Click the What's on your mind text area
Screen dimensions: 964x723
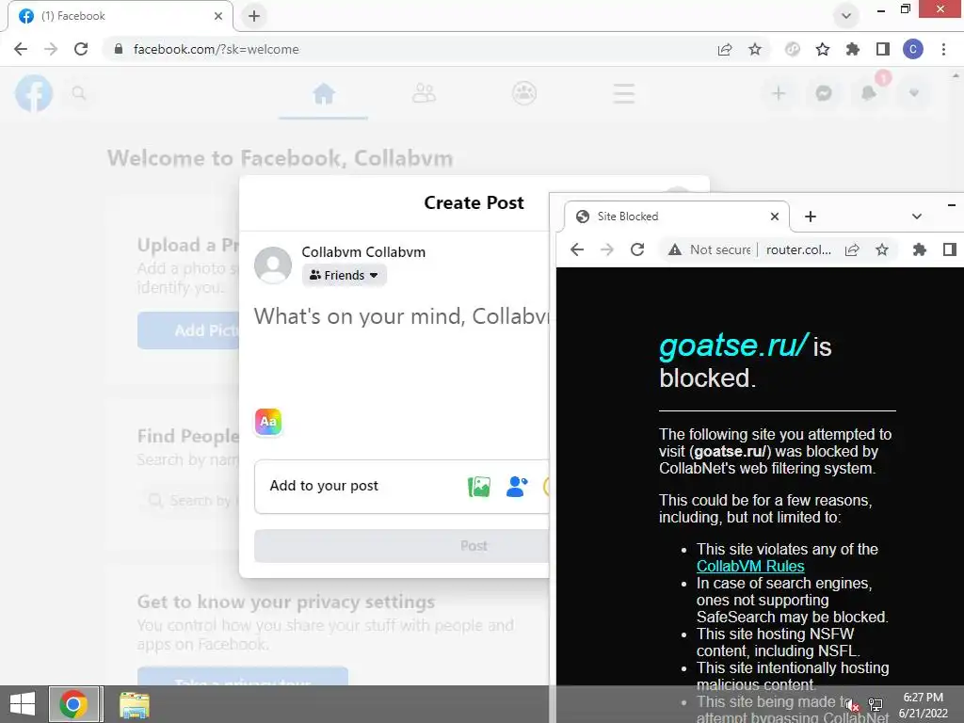pyautogui.click(x=401, y=316)
